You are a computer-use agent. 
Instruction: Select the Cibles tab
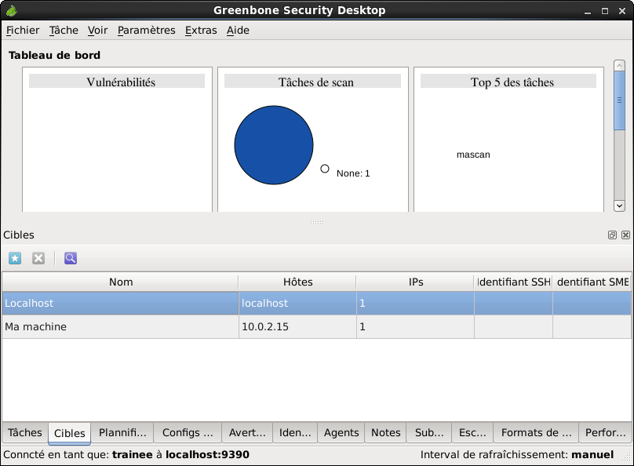coord(70,433)
